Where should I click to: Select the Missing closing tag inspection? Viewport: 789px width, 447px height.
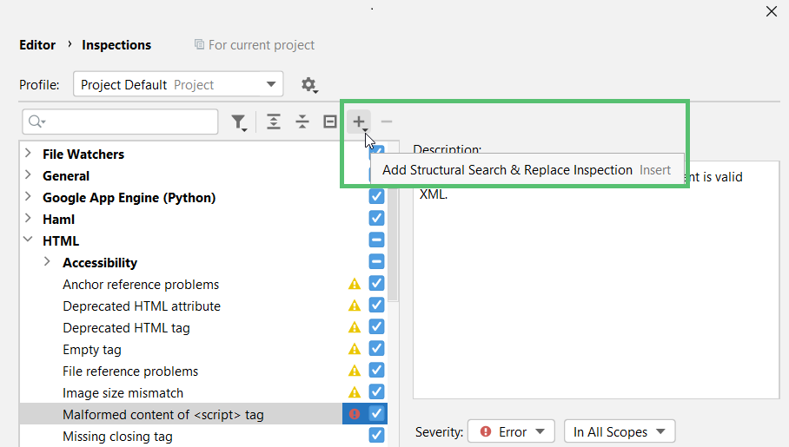point(117,437)
